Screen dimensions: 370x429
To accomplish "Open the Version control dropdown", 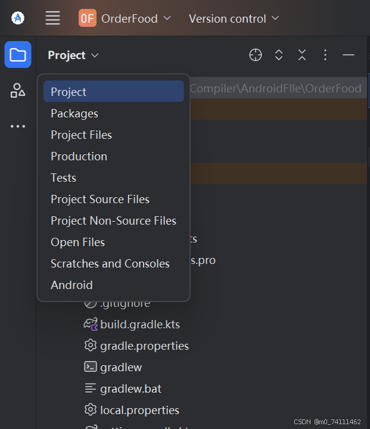I will point(234,18).
